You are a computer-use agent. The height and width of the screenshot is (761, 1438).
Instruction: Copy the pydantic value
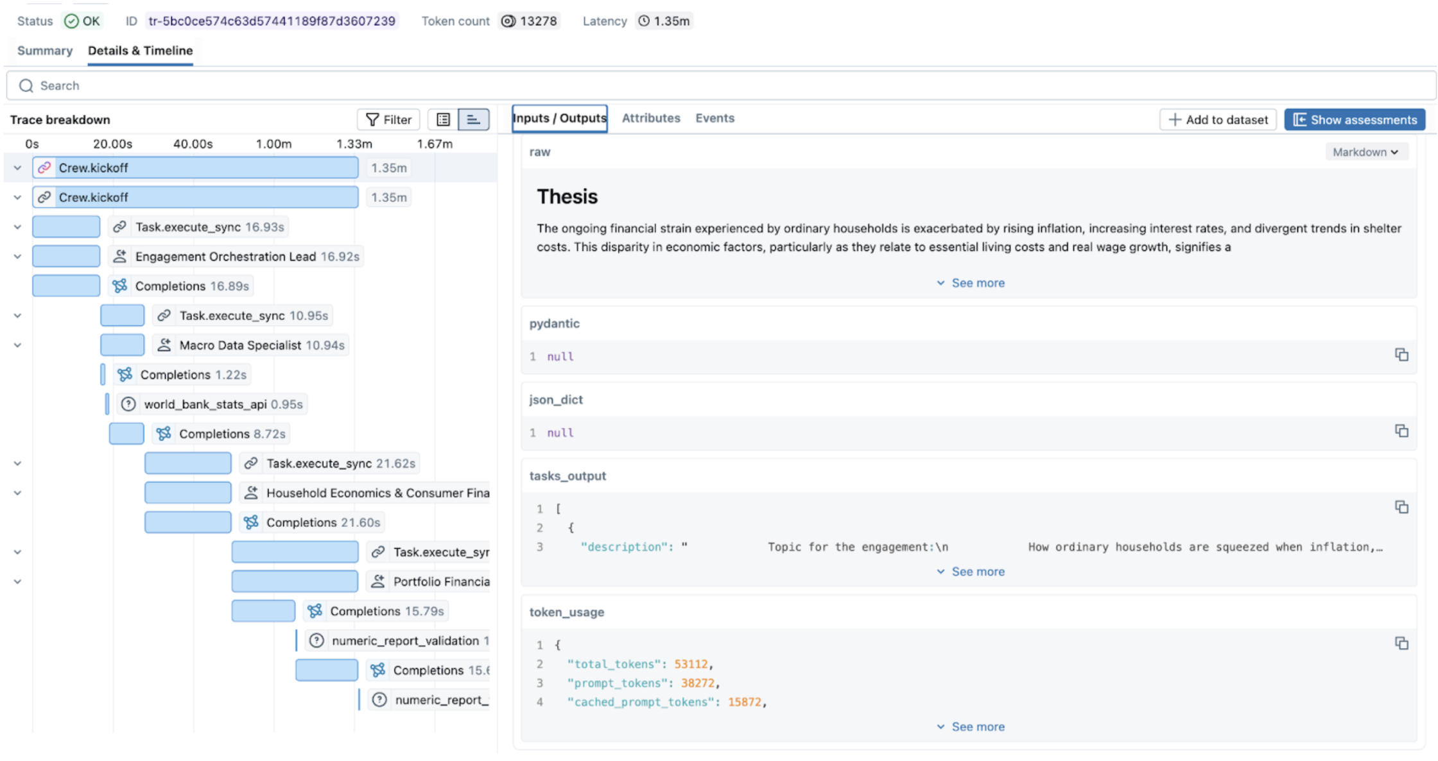[1401, 355]
